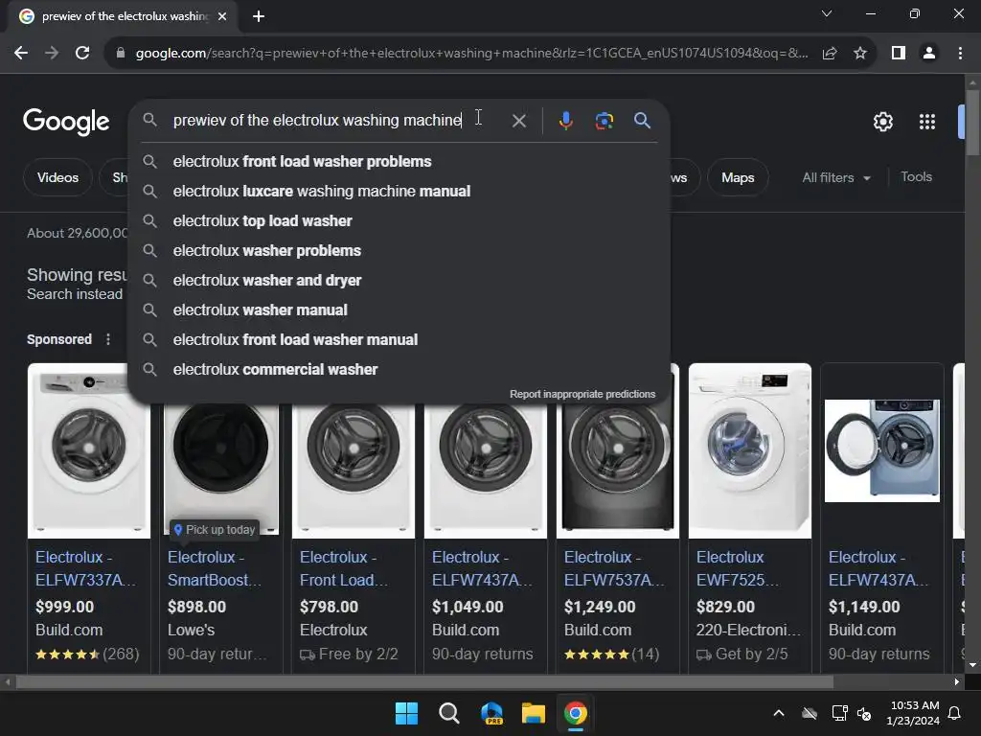Open the Electrolux ELFW7537A listing
Viewport: 981px width, 736px height.
pos(614,568)
